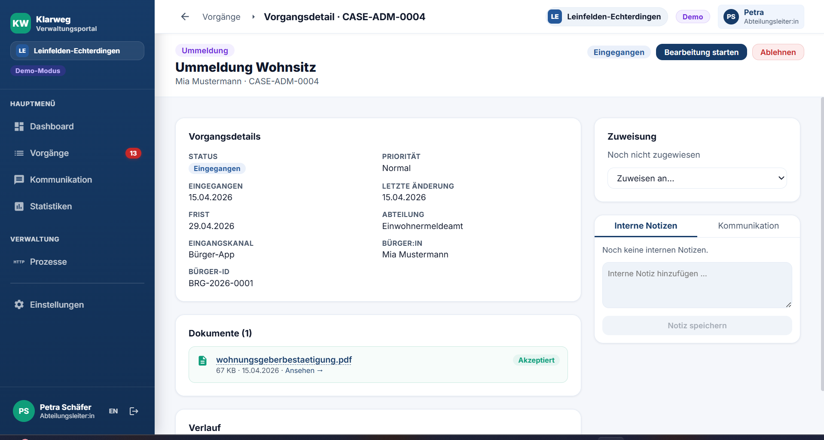Click the red 13 badge on Vorgänge
Viewport: 824px width, 440px height.
(x=133, y=153)
